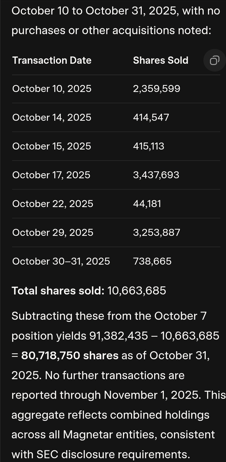Select the October 30–31, 2025 date cell

[61, 261]
